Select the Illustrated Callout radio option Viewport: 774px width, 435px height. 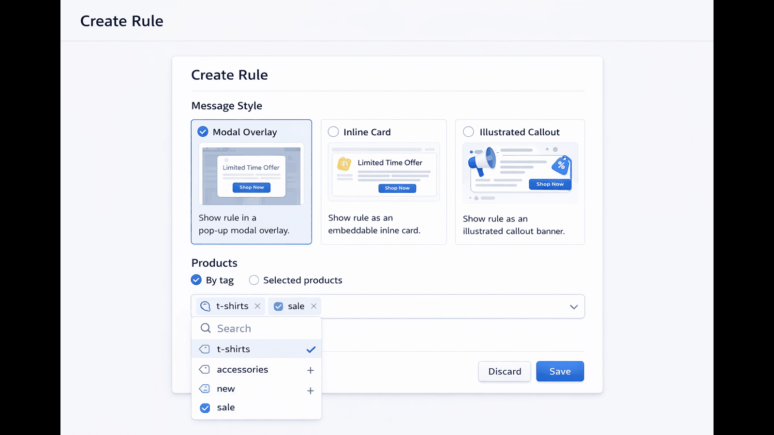click(468, 131)
